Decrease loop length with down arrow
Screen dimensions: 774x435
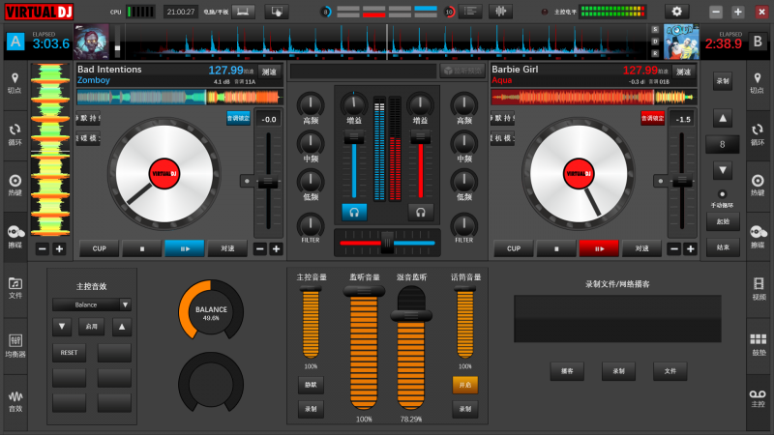pos(722,170)
